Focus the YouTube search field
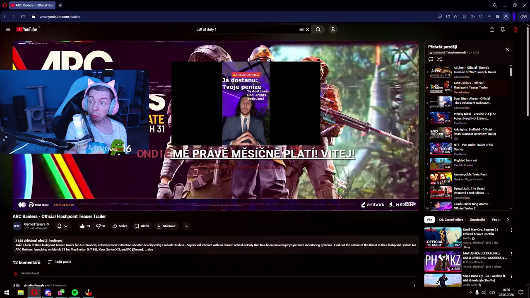Viewport: 530px width, 298px height. coord(247,29)
